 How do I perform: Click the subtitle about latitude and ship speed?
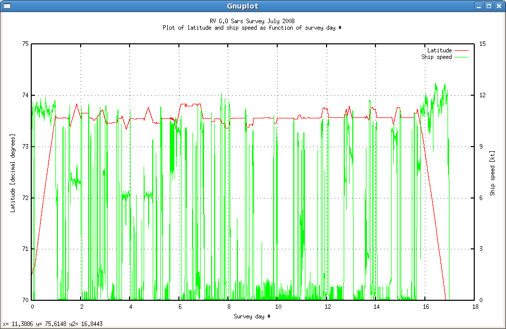[x=253, y=28]
